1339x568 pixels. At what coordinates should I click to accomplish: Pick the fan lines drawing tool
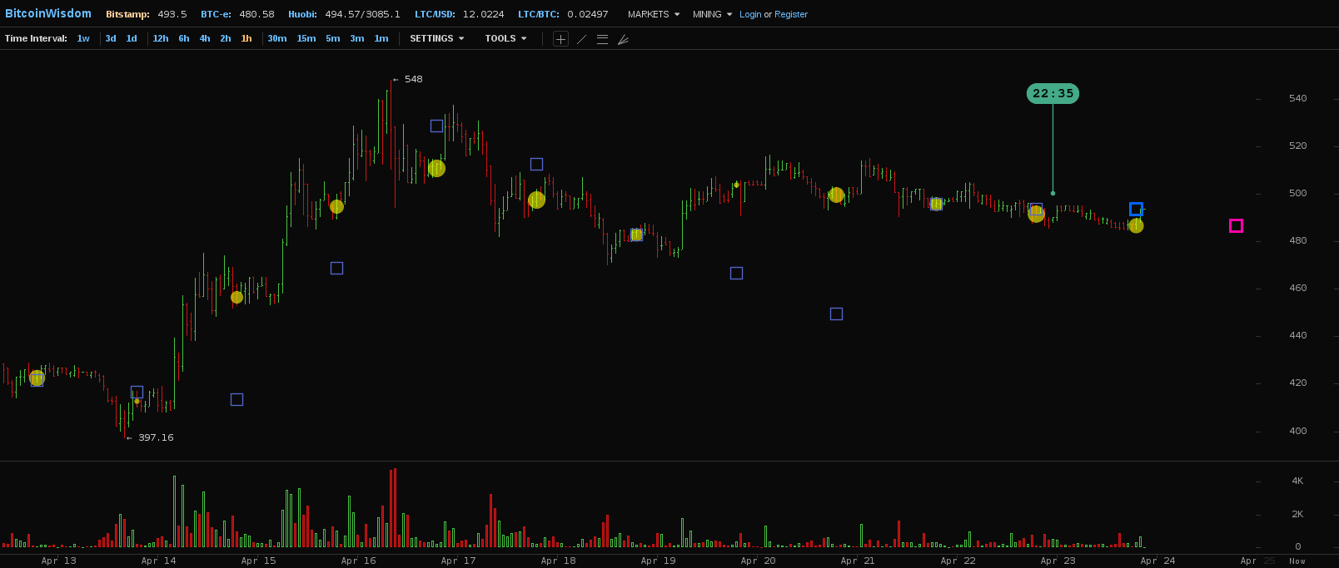point(623,39)
